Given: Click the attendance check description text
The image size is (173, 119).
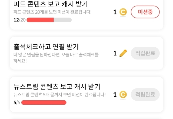Looking at the screenshot, I should click(56, 57).
